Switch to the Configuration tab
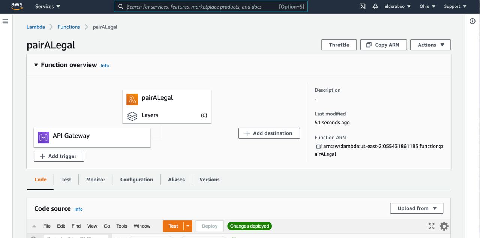The width and height of the screenshot is (480, 238). (136, 180)
